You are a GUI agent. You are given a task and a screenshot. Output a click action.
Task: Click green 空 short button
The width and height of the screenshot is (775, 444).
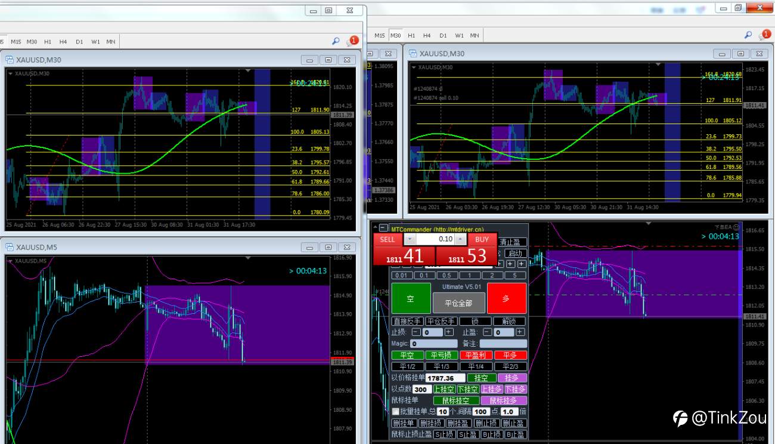411,299
